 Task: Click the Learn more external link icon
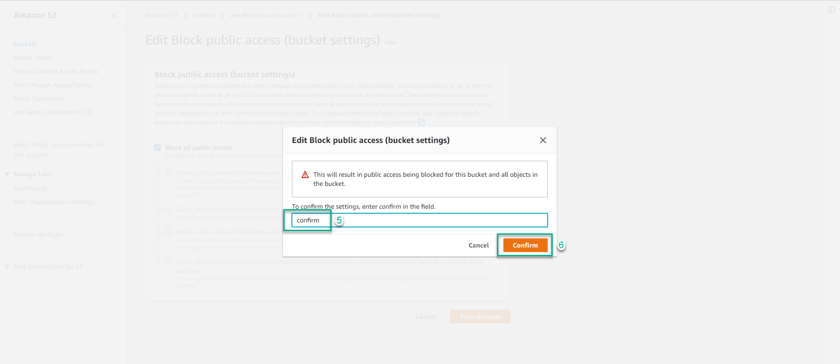tap(422, 122)
